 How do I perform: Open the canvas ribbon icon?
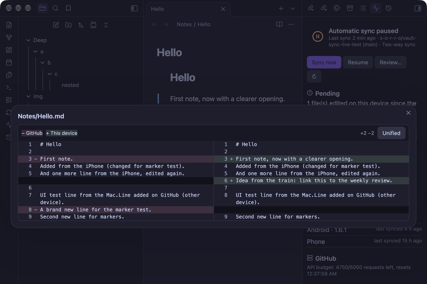click(9, 50)
